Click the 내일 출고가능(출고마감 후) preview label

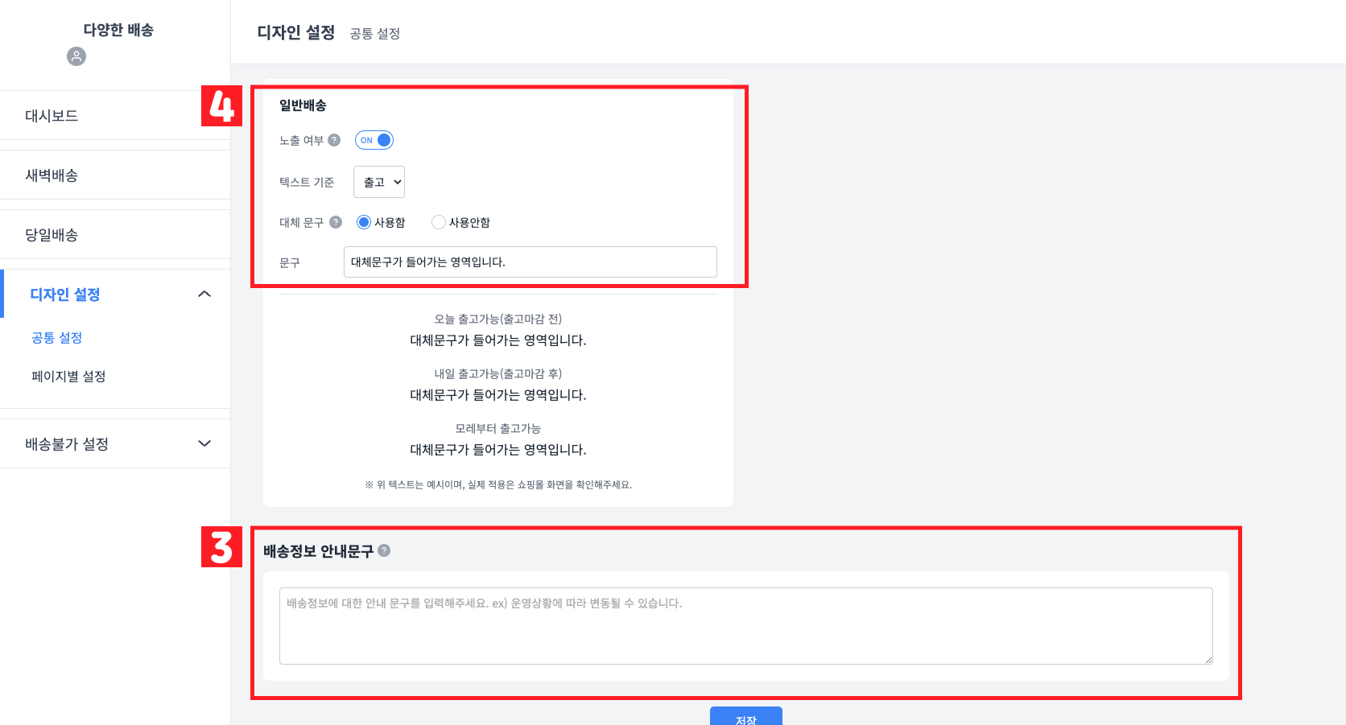coord(498,373)
